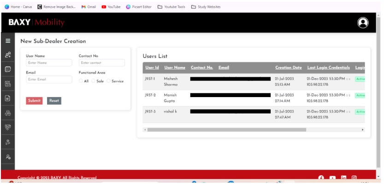Screen dimensions: 384x184
Task: Click the stacked boxes sidebar icon
Action: click(8, 113)
